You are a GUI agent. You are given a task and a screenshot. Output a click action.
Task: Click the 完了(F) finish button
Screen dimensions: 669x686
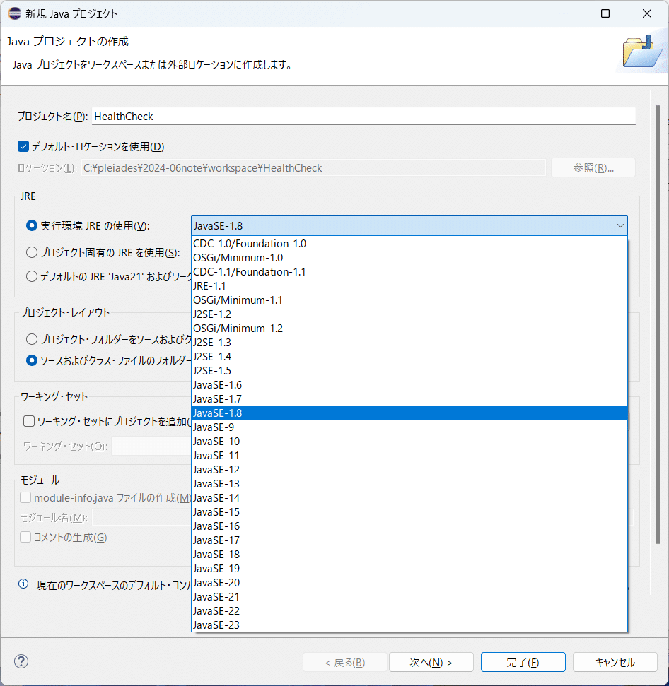tap(523, 662)
